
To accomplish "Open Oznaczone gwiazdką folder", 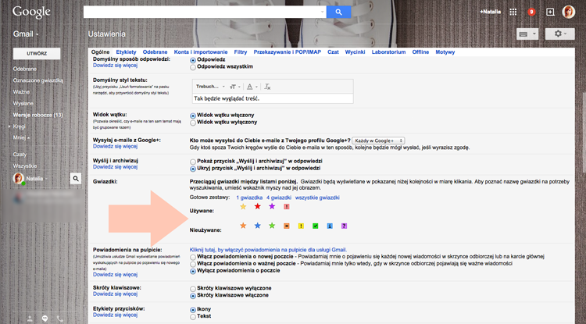I will 38,80.
